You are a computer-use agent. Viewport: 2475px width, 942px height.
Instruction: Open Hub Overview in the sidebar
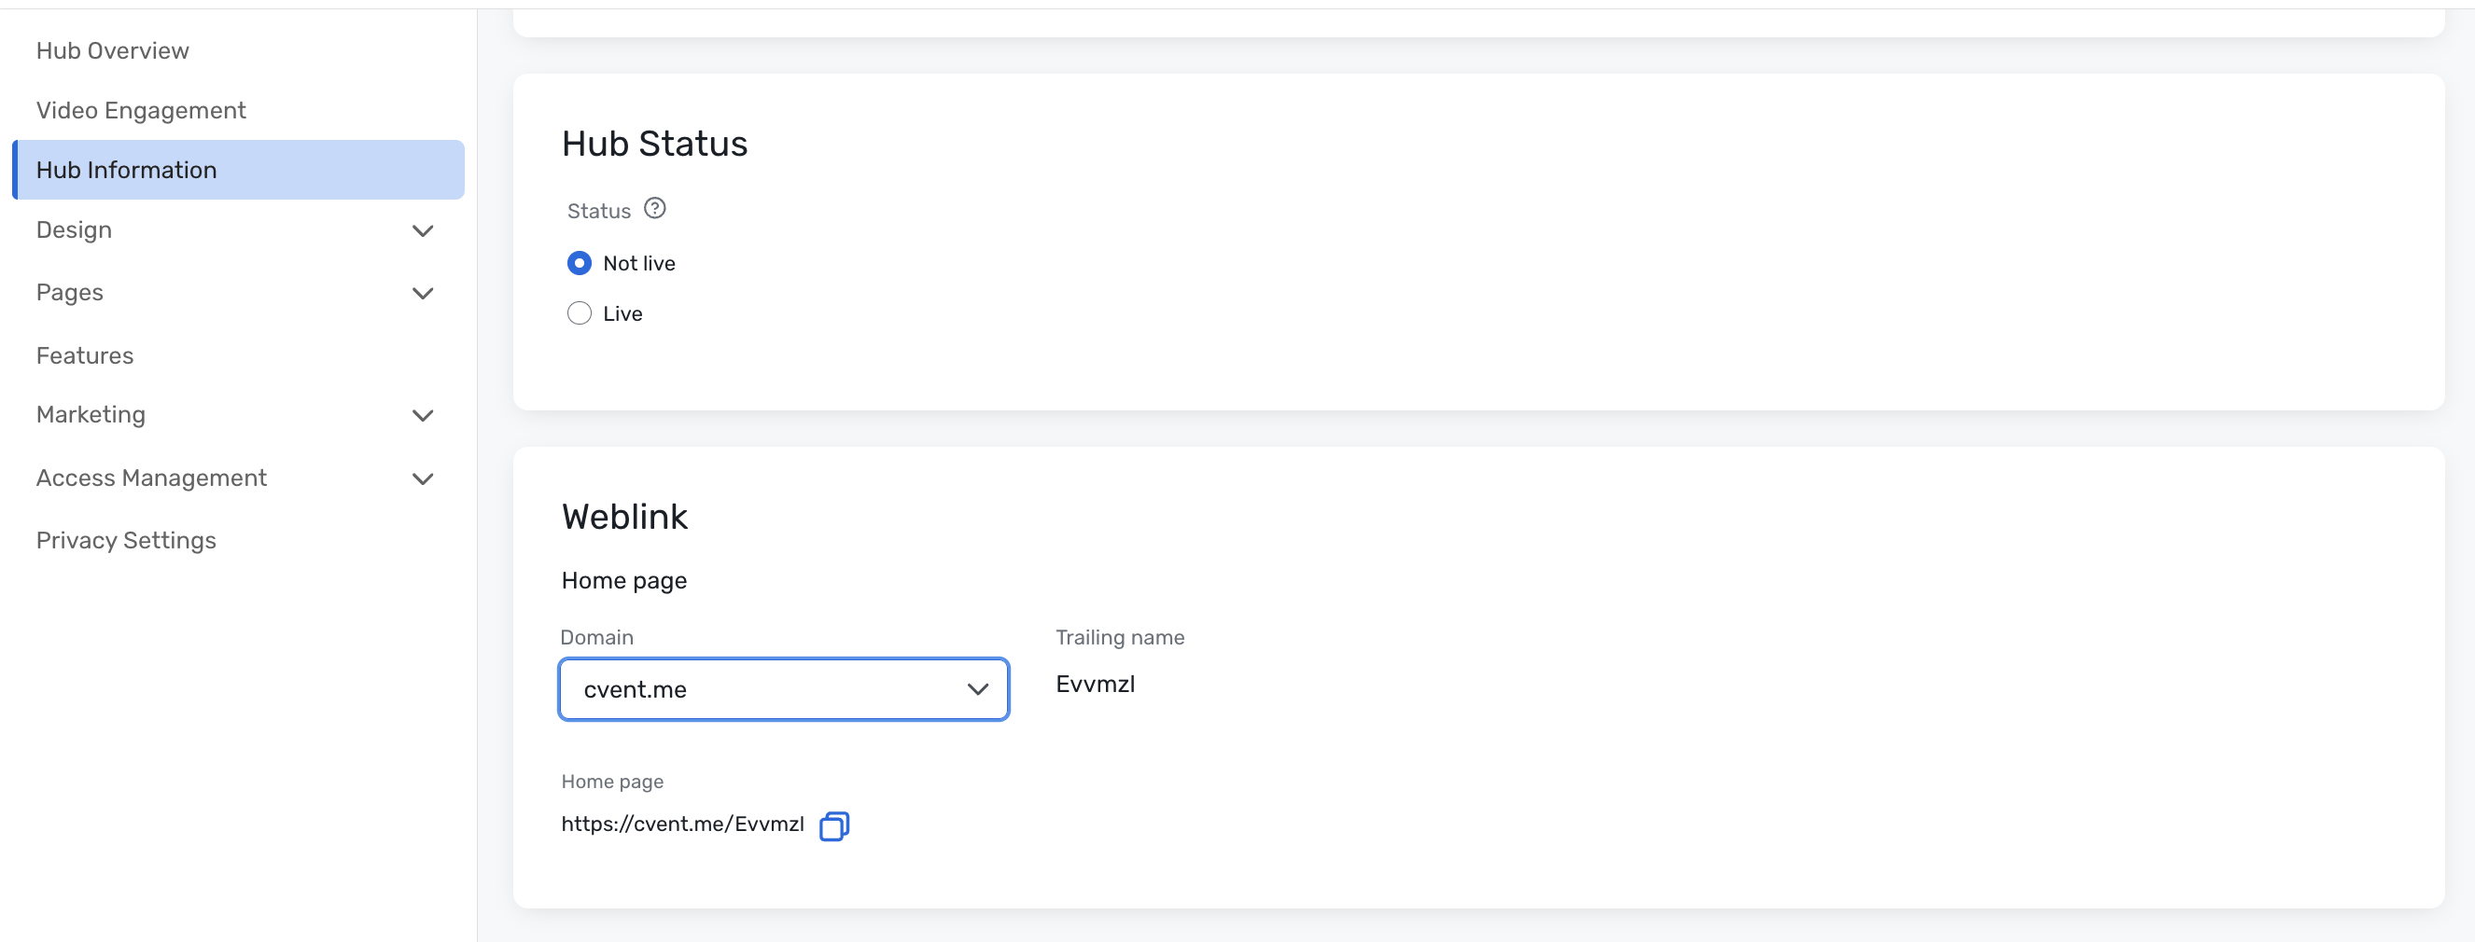(112, 51)
